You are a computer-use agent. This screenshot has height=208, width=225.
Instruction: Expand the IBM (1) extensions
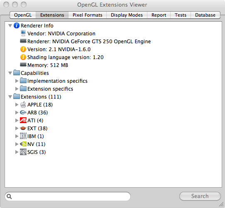coord(17,136)
